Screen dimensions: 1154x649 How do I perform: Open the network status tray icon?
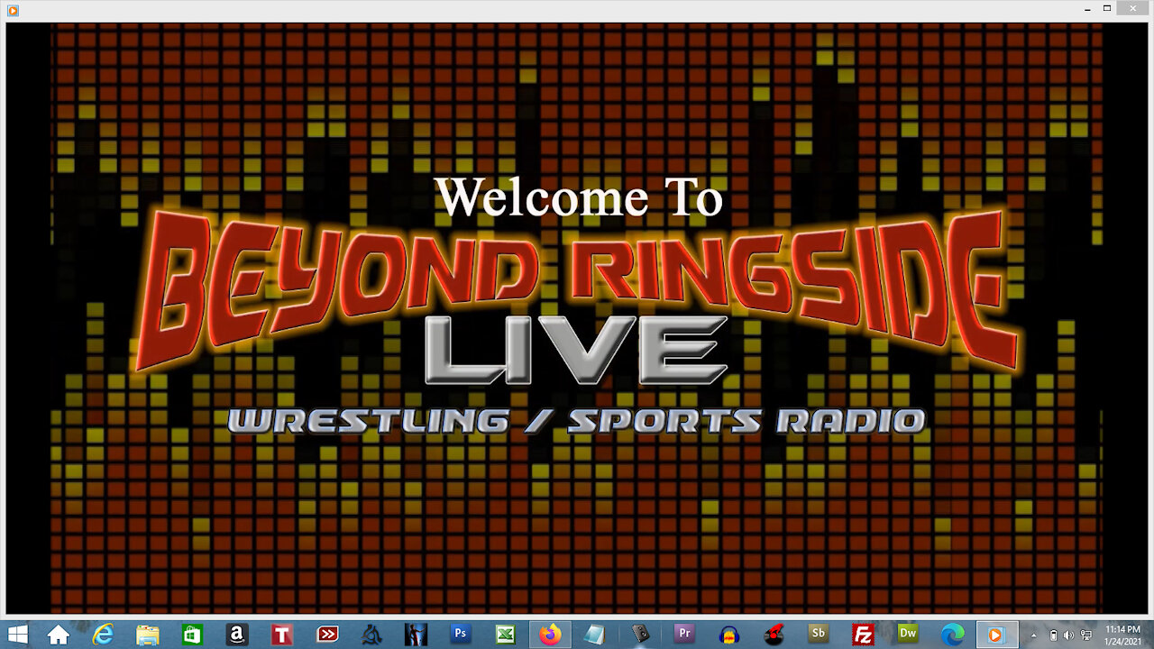1085,635
